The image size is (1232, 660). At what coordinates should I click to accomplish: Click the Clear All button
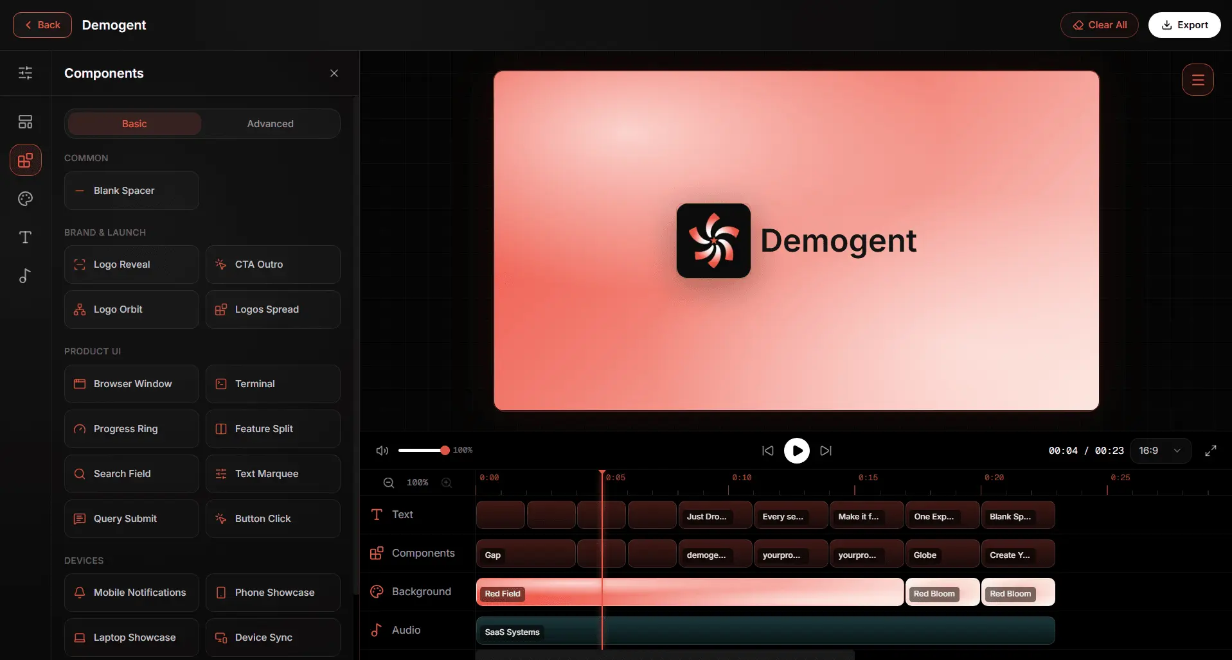point(1099,25)
